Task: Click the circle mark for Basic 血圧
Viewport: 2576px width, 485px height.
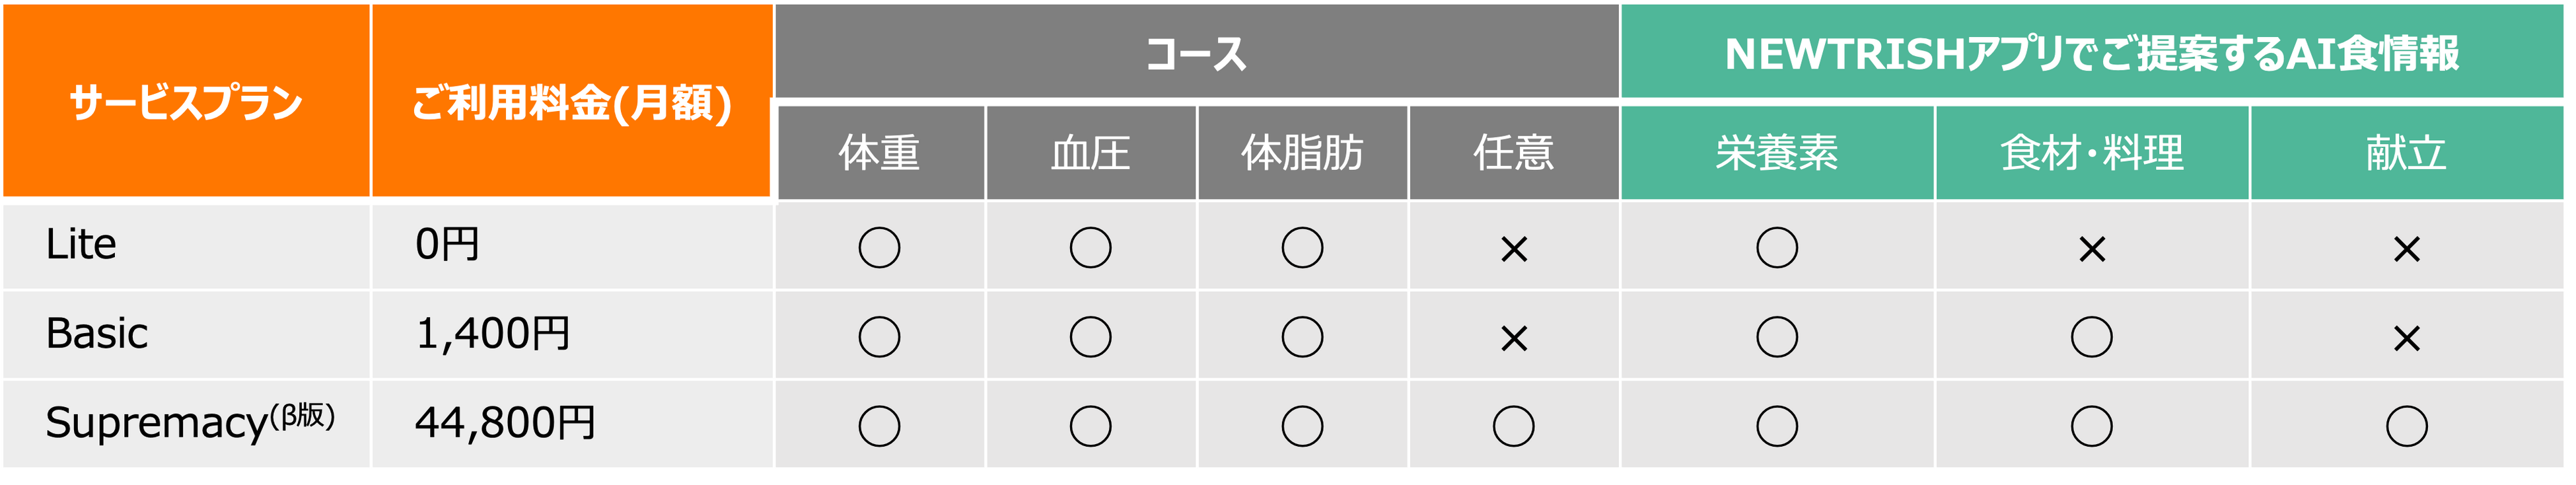Action: coord(1090,337)
